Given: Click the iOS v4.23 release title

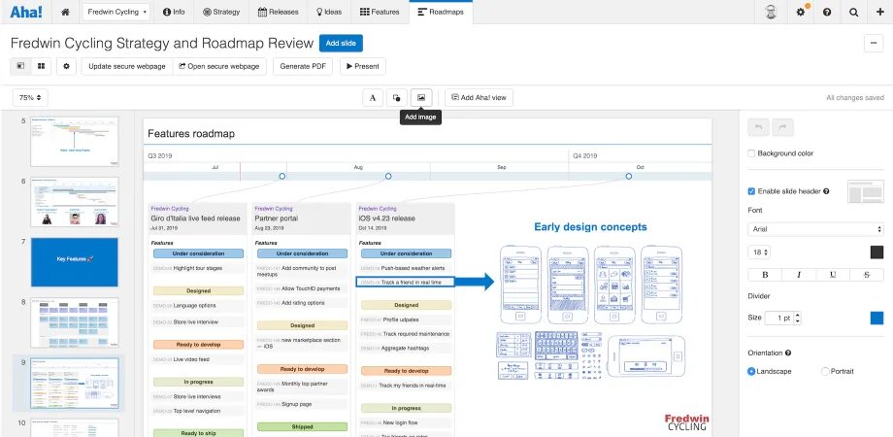Looking at the screenshot, I should click(x=387, y=218).
